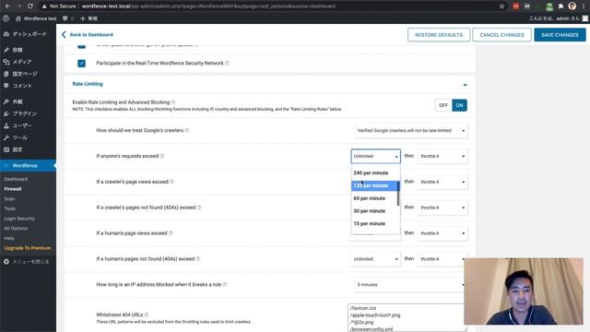
Task: Select 60 per minute option
Action: (x=370, y=198)
